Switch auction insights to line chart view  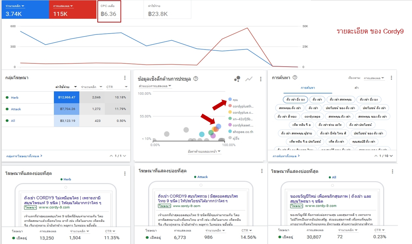249,79
